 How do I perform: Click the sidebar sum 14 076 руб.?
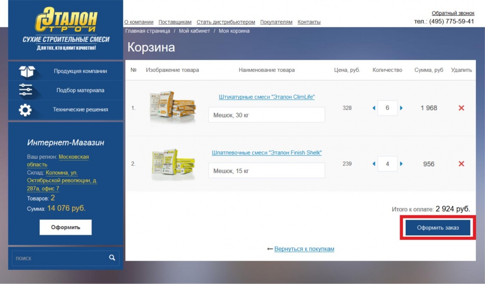click(66, 208)
